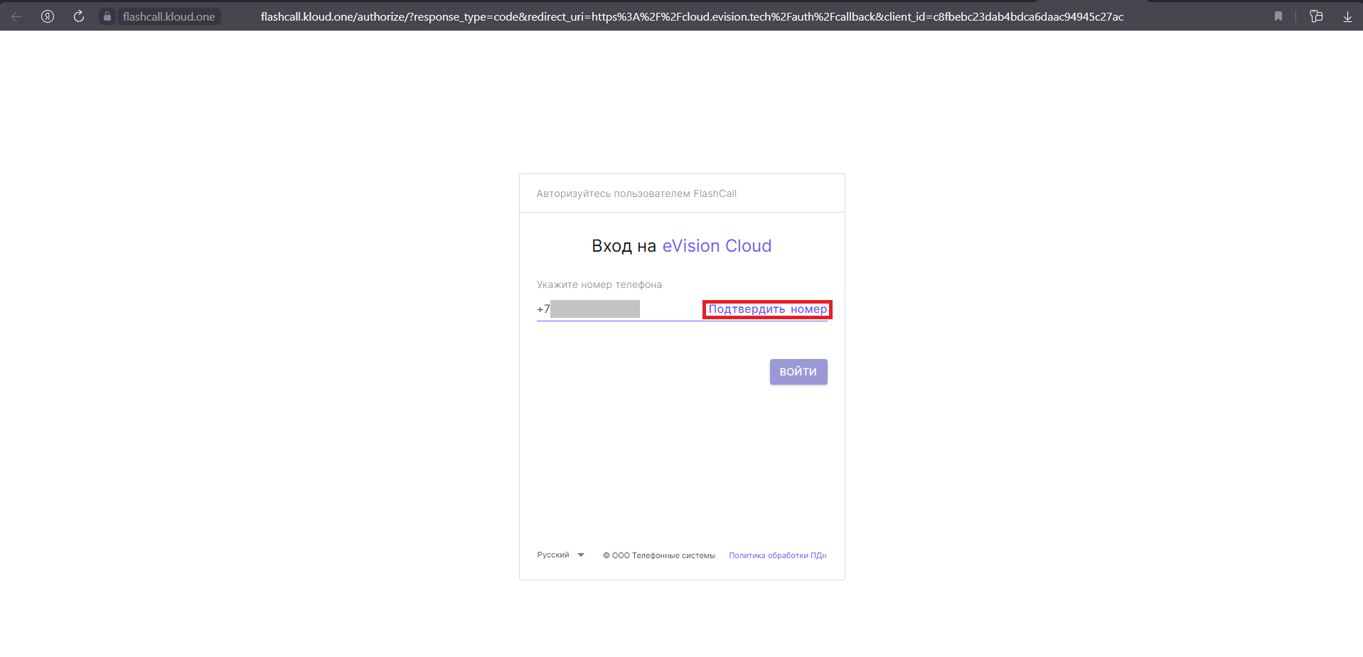Bookmark this page with bookmark icon
1363x657 pixels.
(1278, 16)
